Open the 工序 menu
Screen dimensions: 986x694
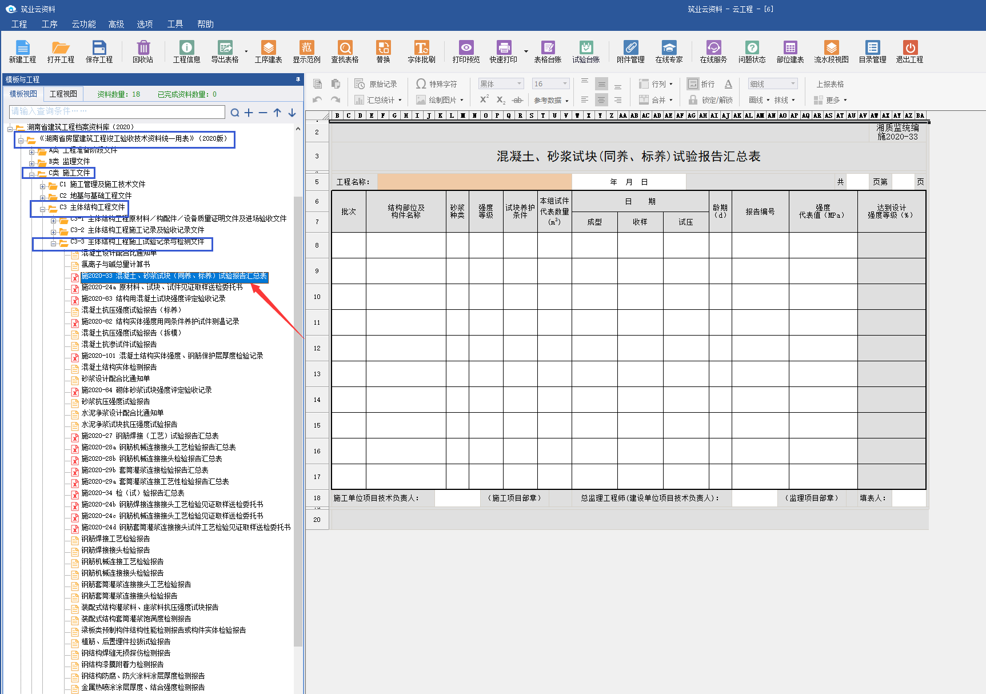pos(49,24)
